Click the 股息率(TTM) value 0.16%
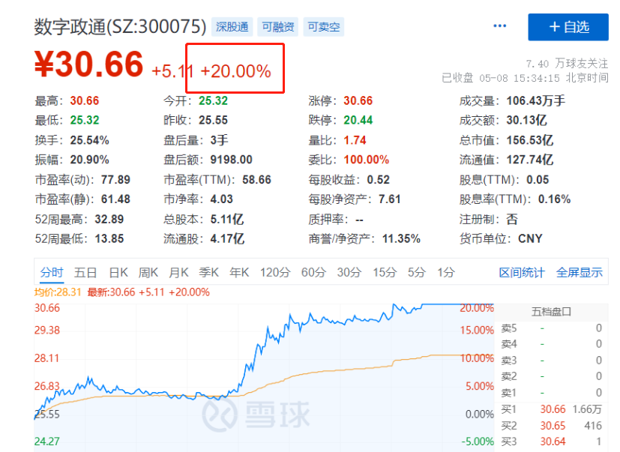The width and height of the screenshot is (620, 452). [554, 199]
